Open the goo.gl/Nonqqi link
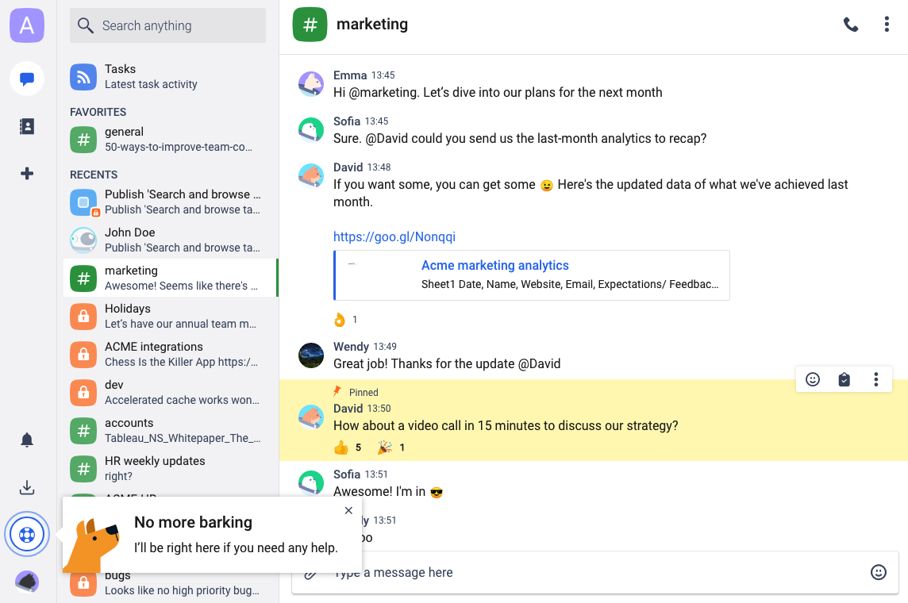This screenshot has height=603, width=908. [394, 236]
